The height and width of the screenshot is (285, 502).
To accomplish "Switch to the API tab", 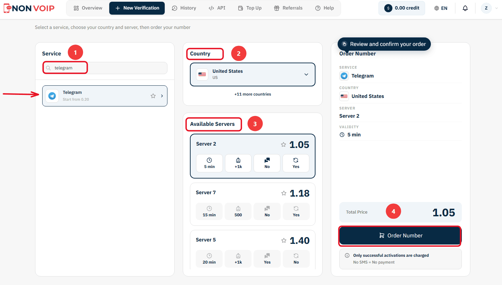I will click(x=217, y=8).
